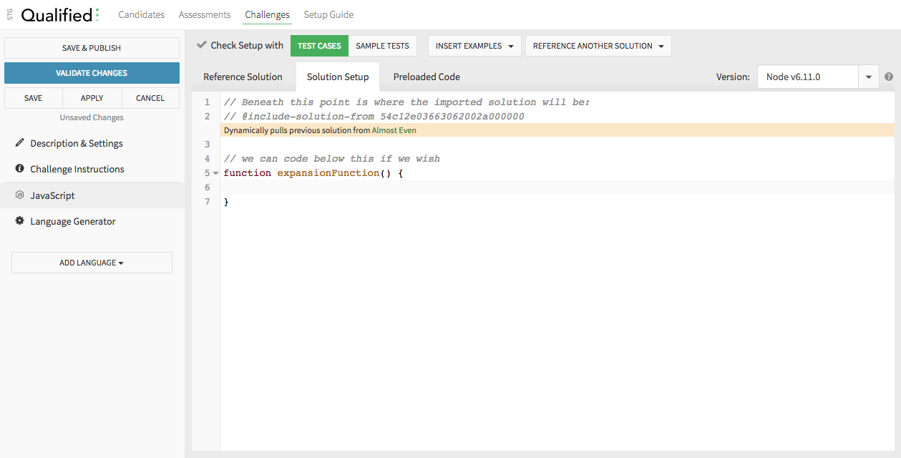Click the Language Generator gear icon

(19, 220)
